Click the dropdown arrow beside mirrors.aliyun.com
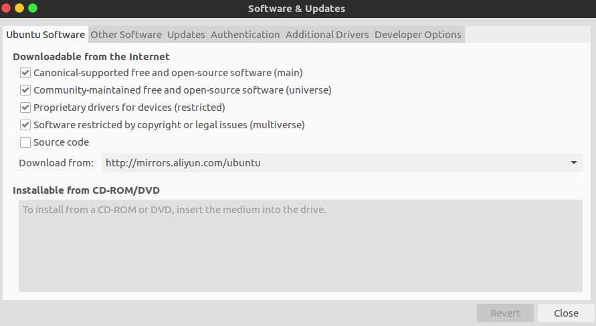596x326 pixels. click(573, 163)
